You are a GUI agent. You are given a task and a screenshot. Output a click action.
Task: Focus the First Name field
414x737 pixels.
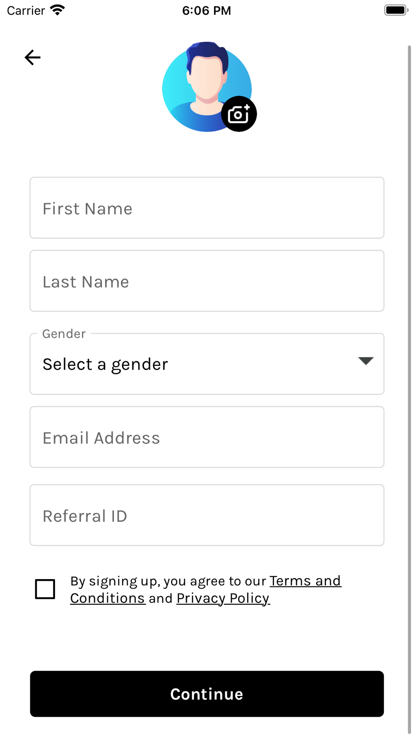(207, 208)
